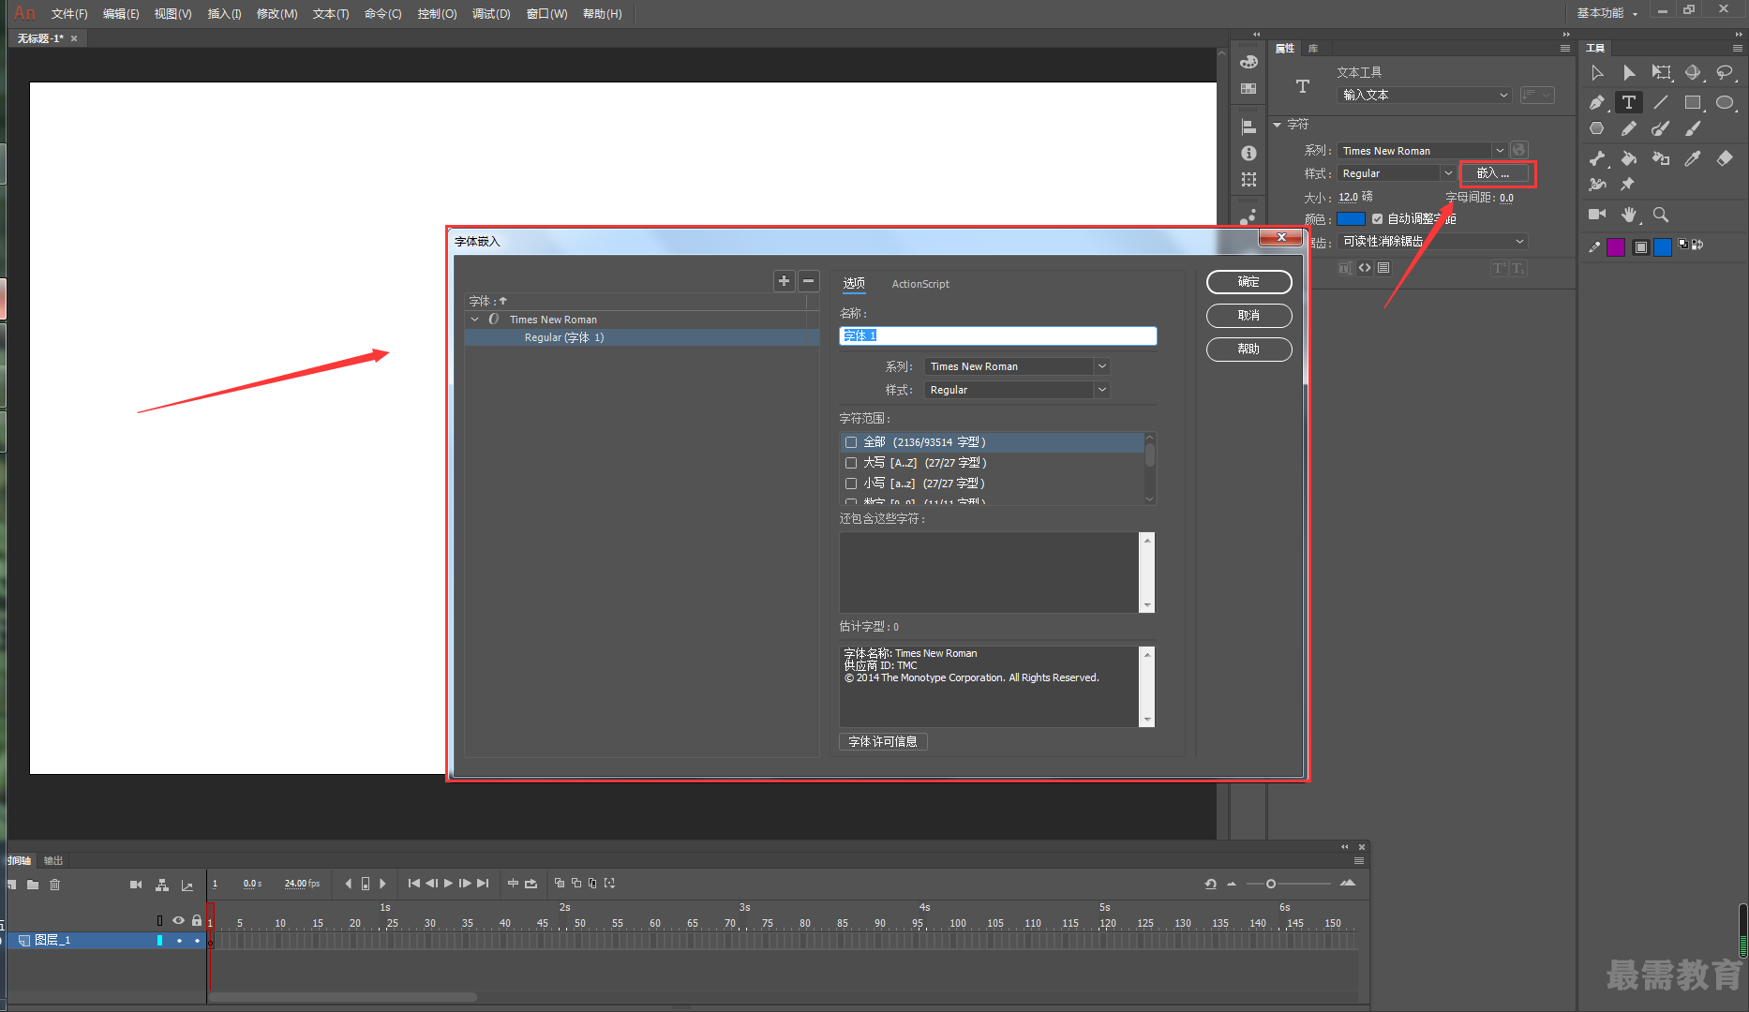
Task: Select the Camera tool in Tools panel
Action: click(1597, 215)
